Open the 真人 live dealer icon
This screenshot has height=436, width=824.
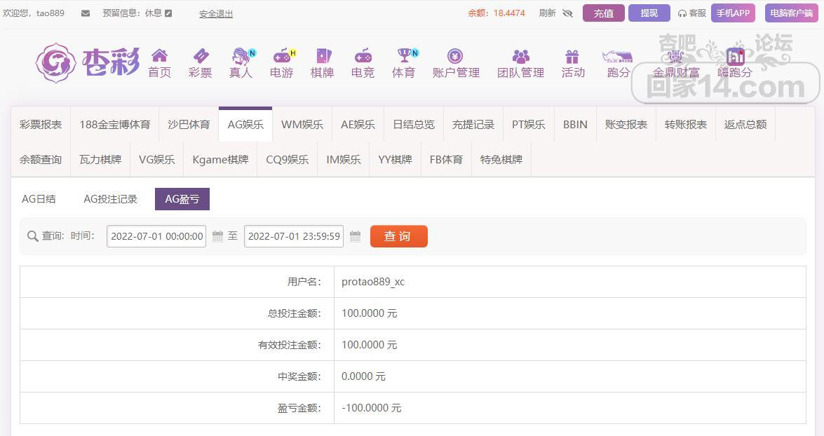241,55
